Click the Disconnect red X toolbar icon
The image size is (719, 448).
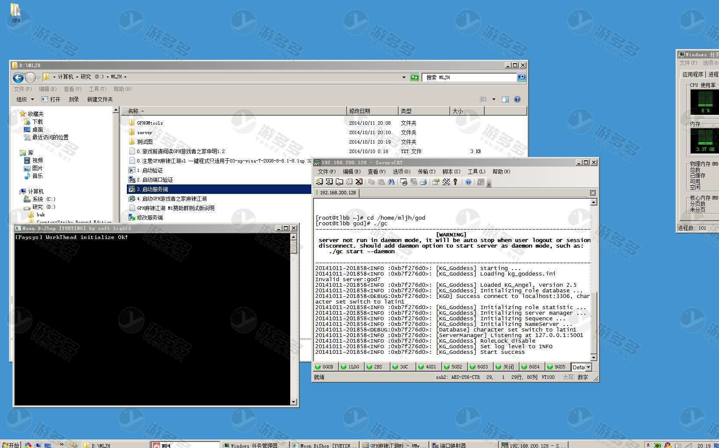click(x=359, y=182)
